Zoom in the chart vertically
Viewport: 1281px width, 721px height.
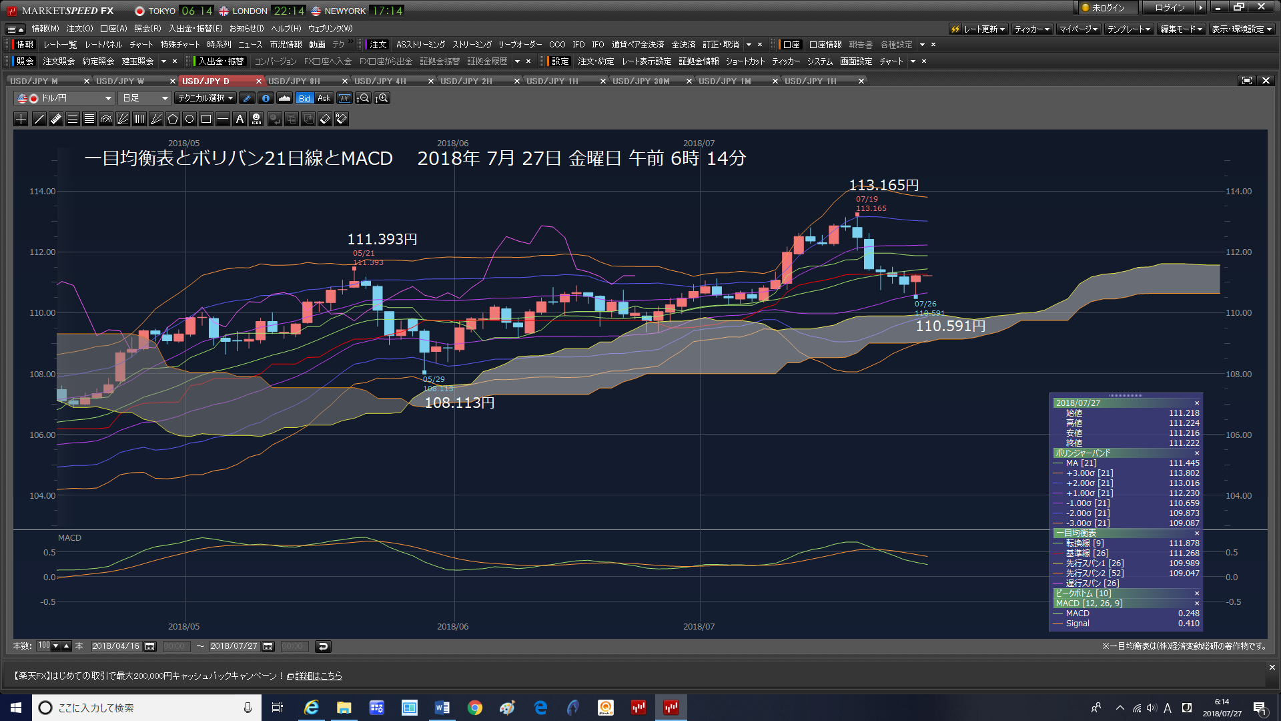tap(382, 98)
